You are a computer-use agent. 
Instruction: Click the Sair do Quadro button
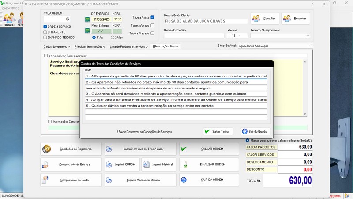(255, 131)
